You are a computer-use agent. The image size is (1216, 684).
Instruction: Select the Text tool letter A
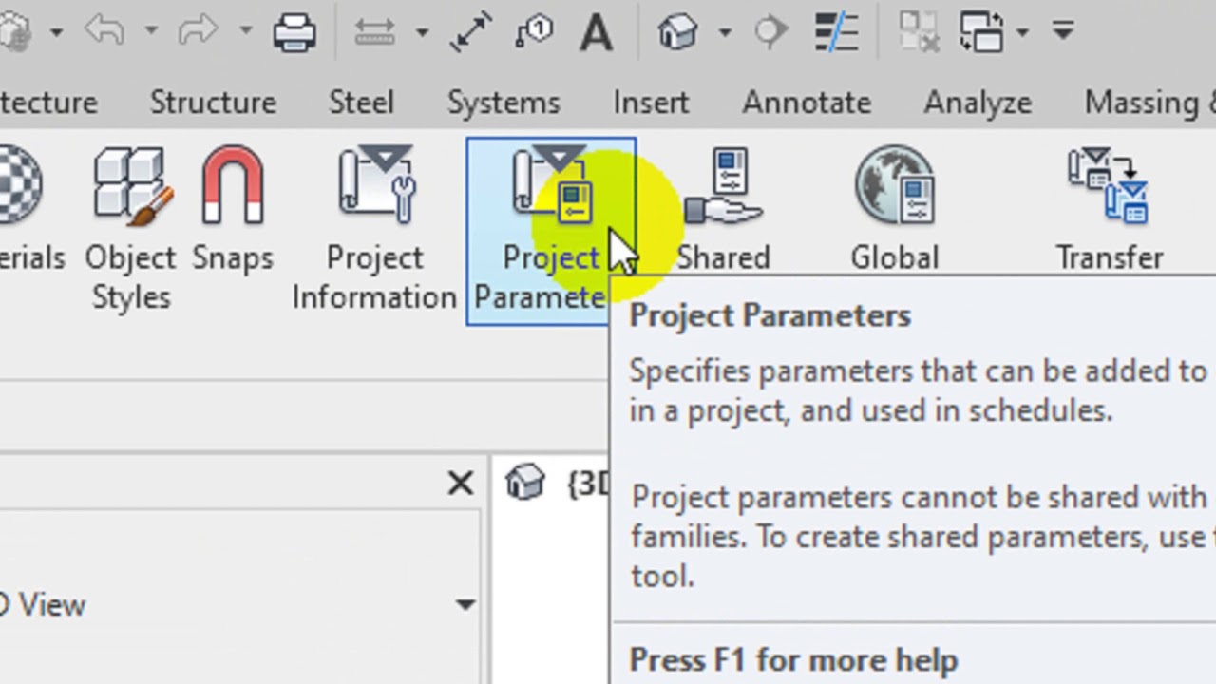(x=596, y=32)
